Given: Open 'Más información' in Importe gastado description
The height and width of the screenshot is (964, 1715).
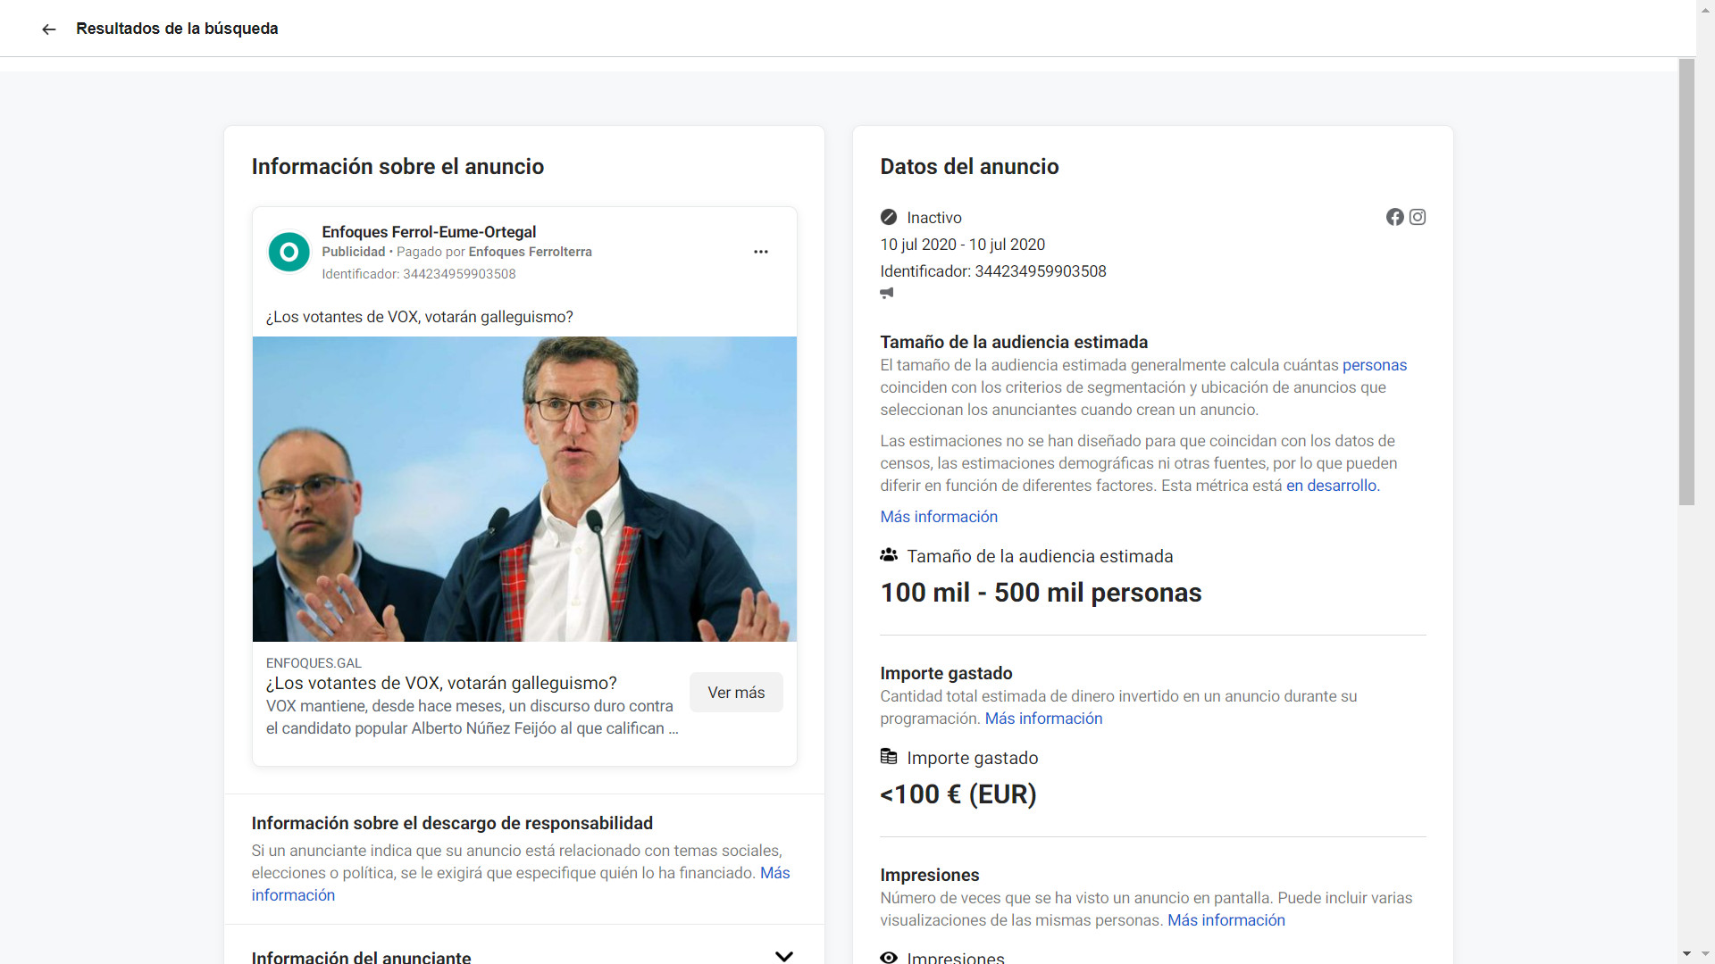Looking at the screenshot, I should 1043,719.
